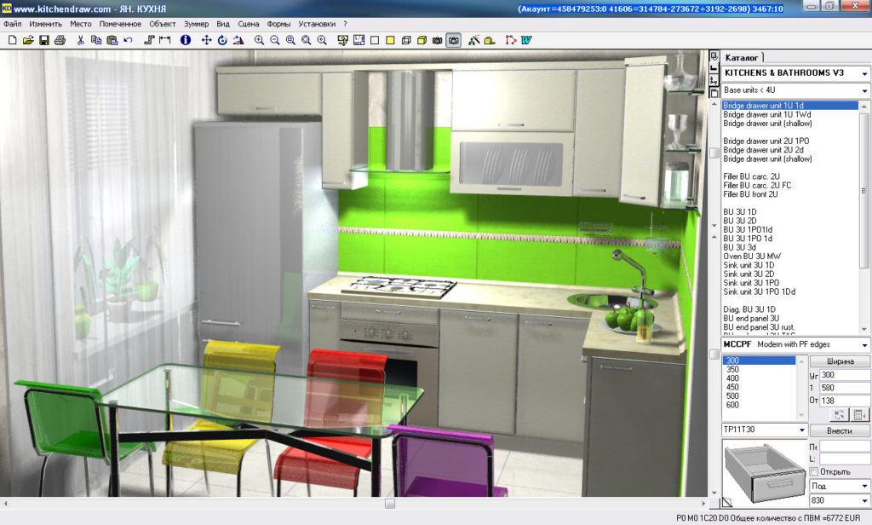
Task: Click the Open folder icon
Action: click(28, 40)
